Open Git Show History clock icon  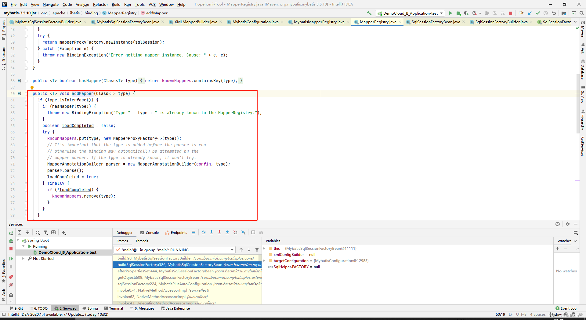tap(546, 13)
